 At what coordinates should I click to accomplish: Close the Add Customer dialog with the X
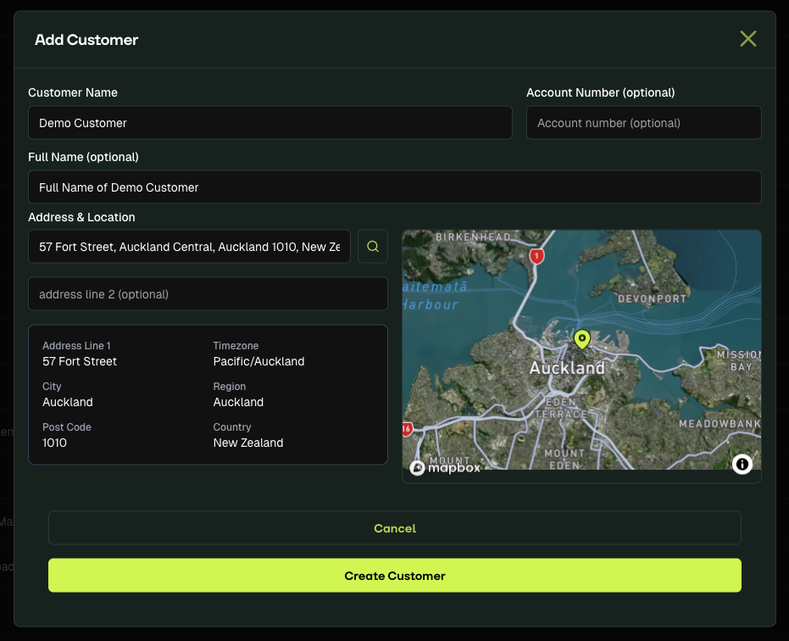[747, 39]
